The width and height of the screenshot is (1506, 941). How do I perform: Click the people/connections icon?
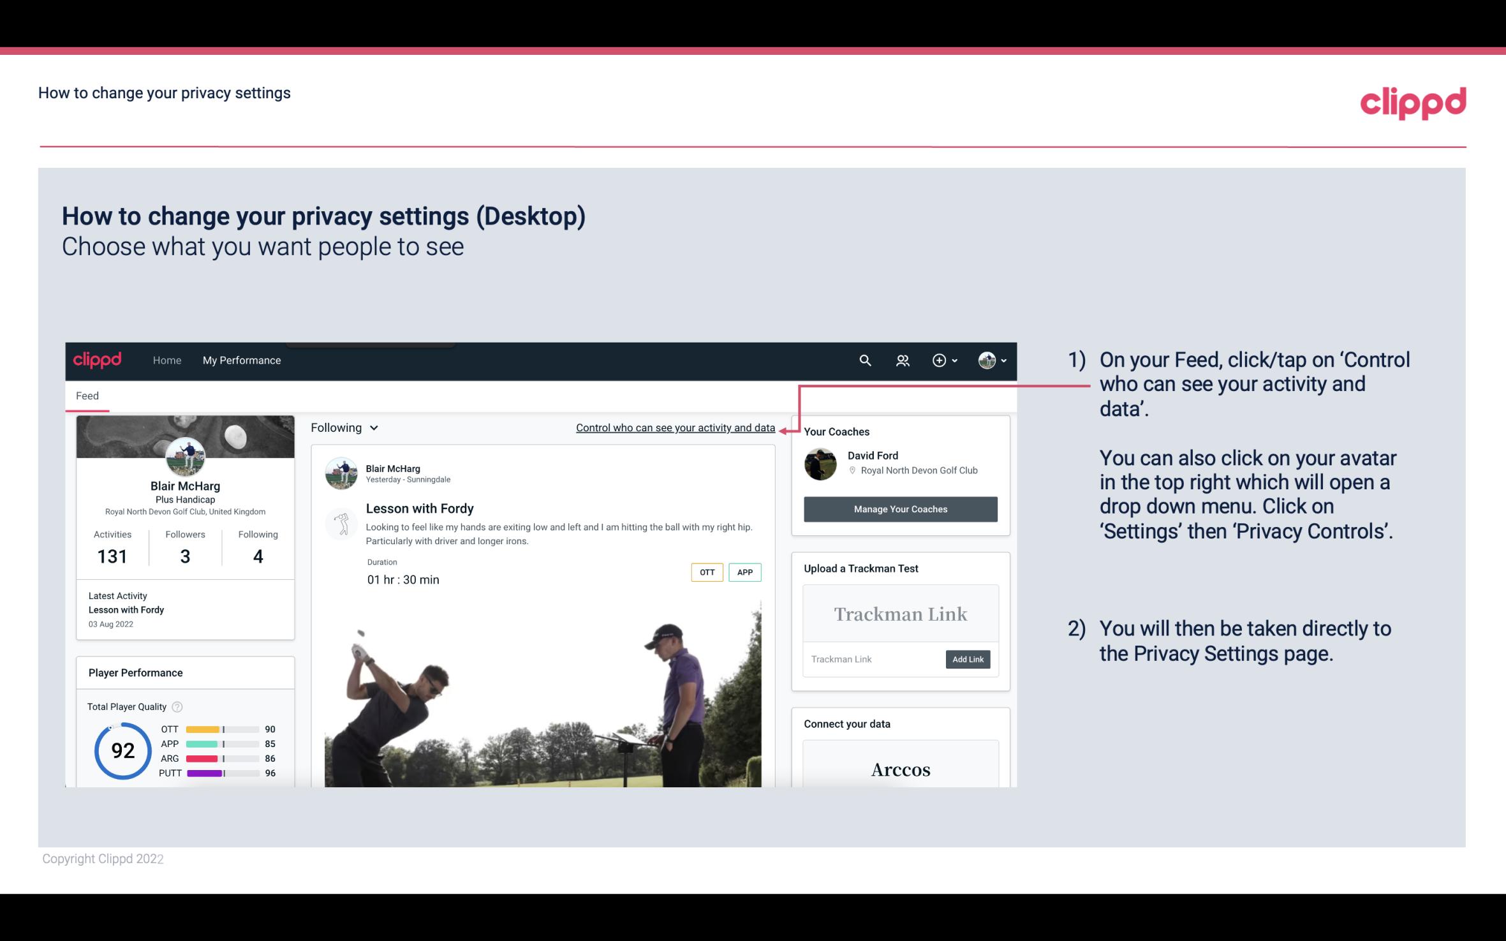tap(903, 360)
